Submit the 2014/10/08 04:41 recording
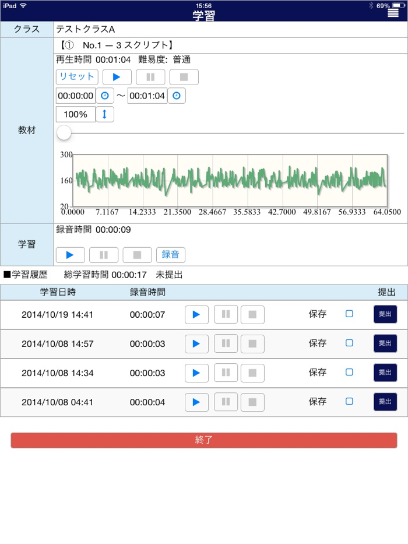The image size is (408, 544). [x=385, y=401]
